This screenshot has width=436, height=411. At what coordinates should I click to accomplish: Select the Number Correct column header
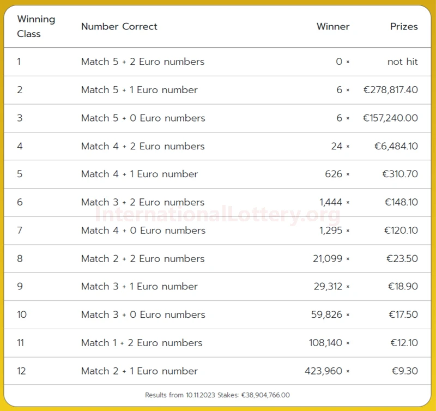pyautogui.click(x=119, y=26)
